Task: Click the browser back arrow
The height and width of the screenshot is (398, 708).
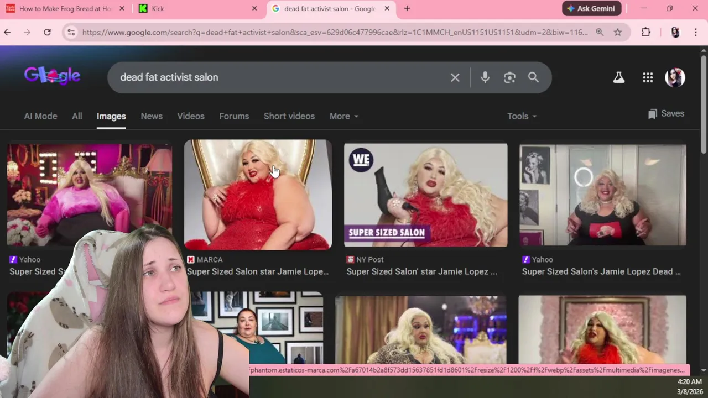Action: point(7,33)
